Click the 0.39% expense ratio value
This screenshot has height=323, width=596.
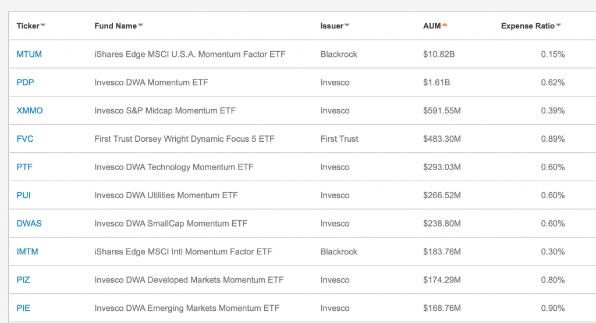553,110
